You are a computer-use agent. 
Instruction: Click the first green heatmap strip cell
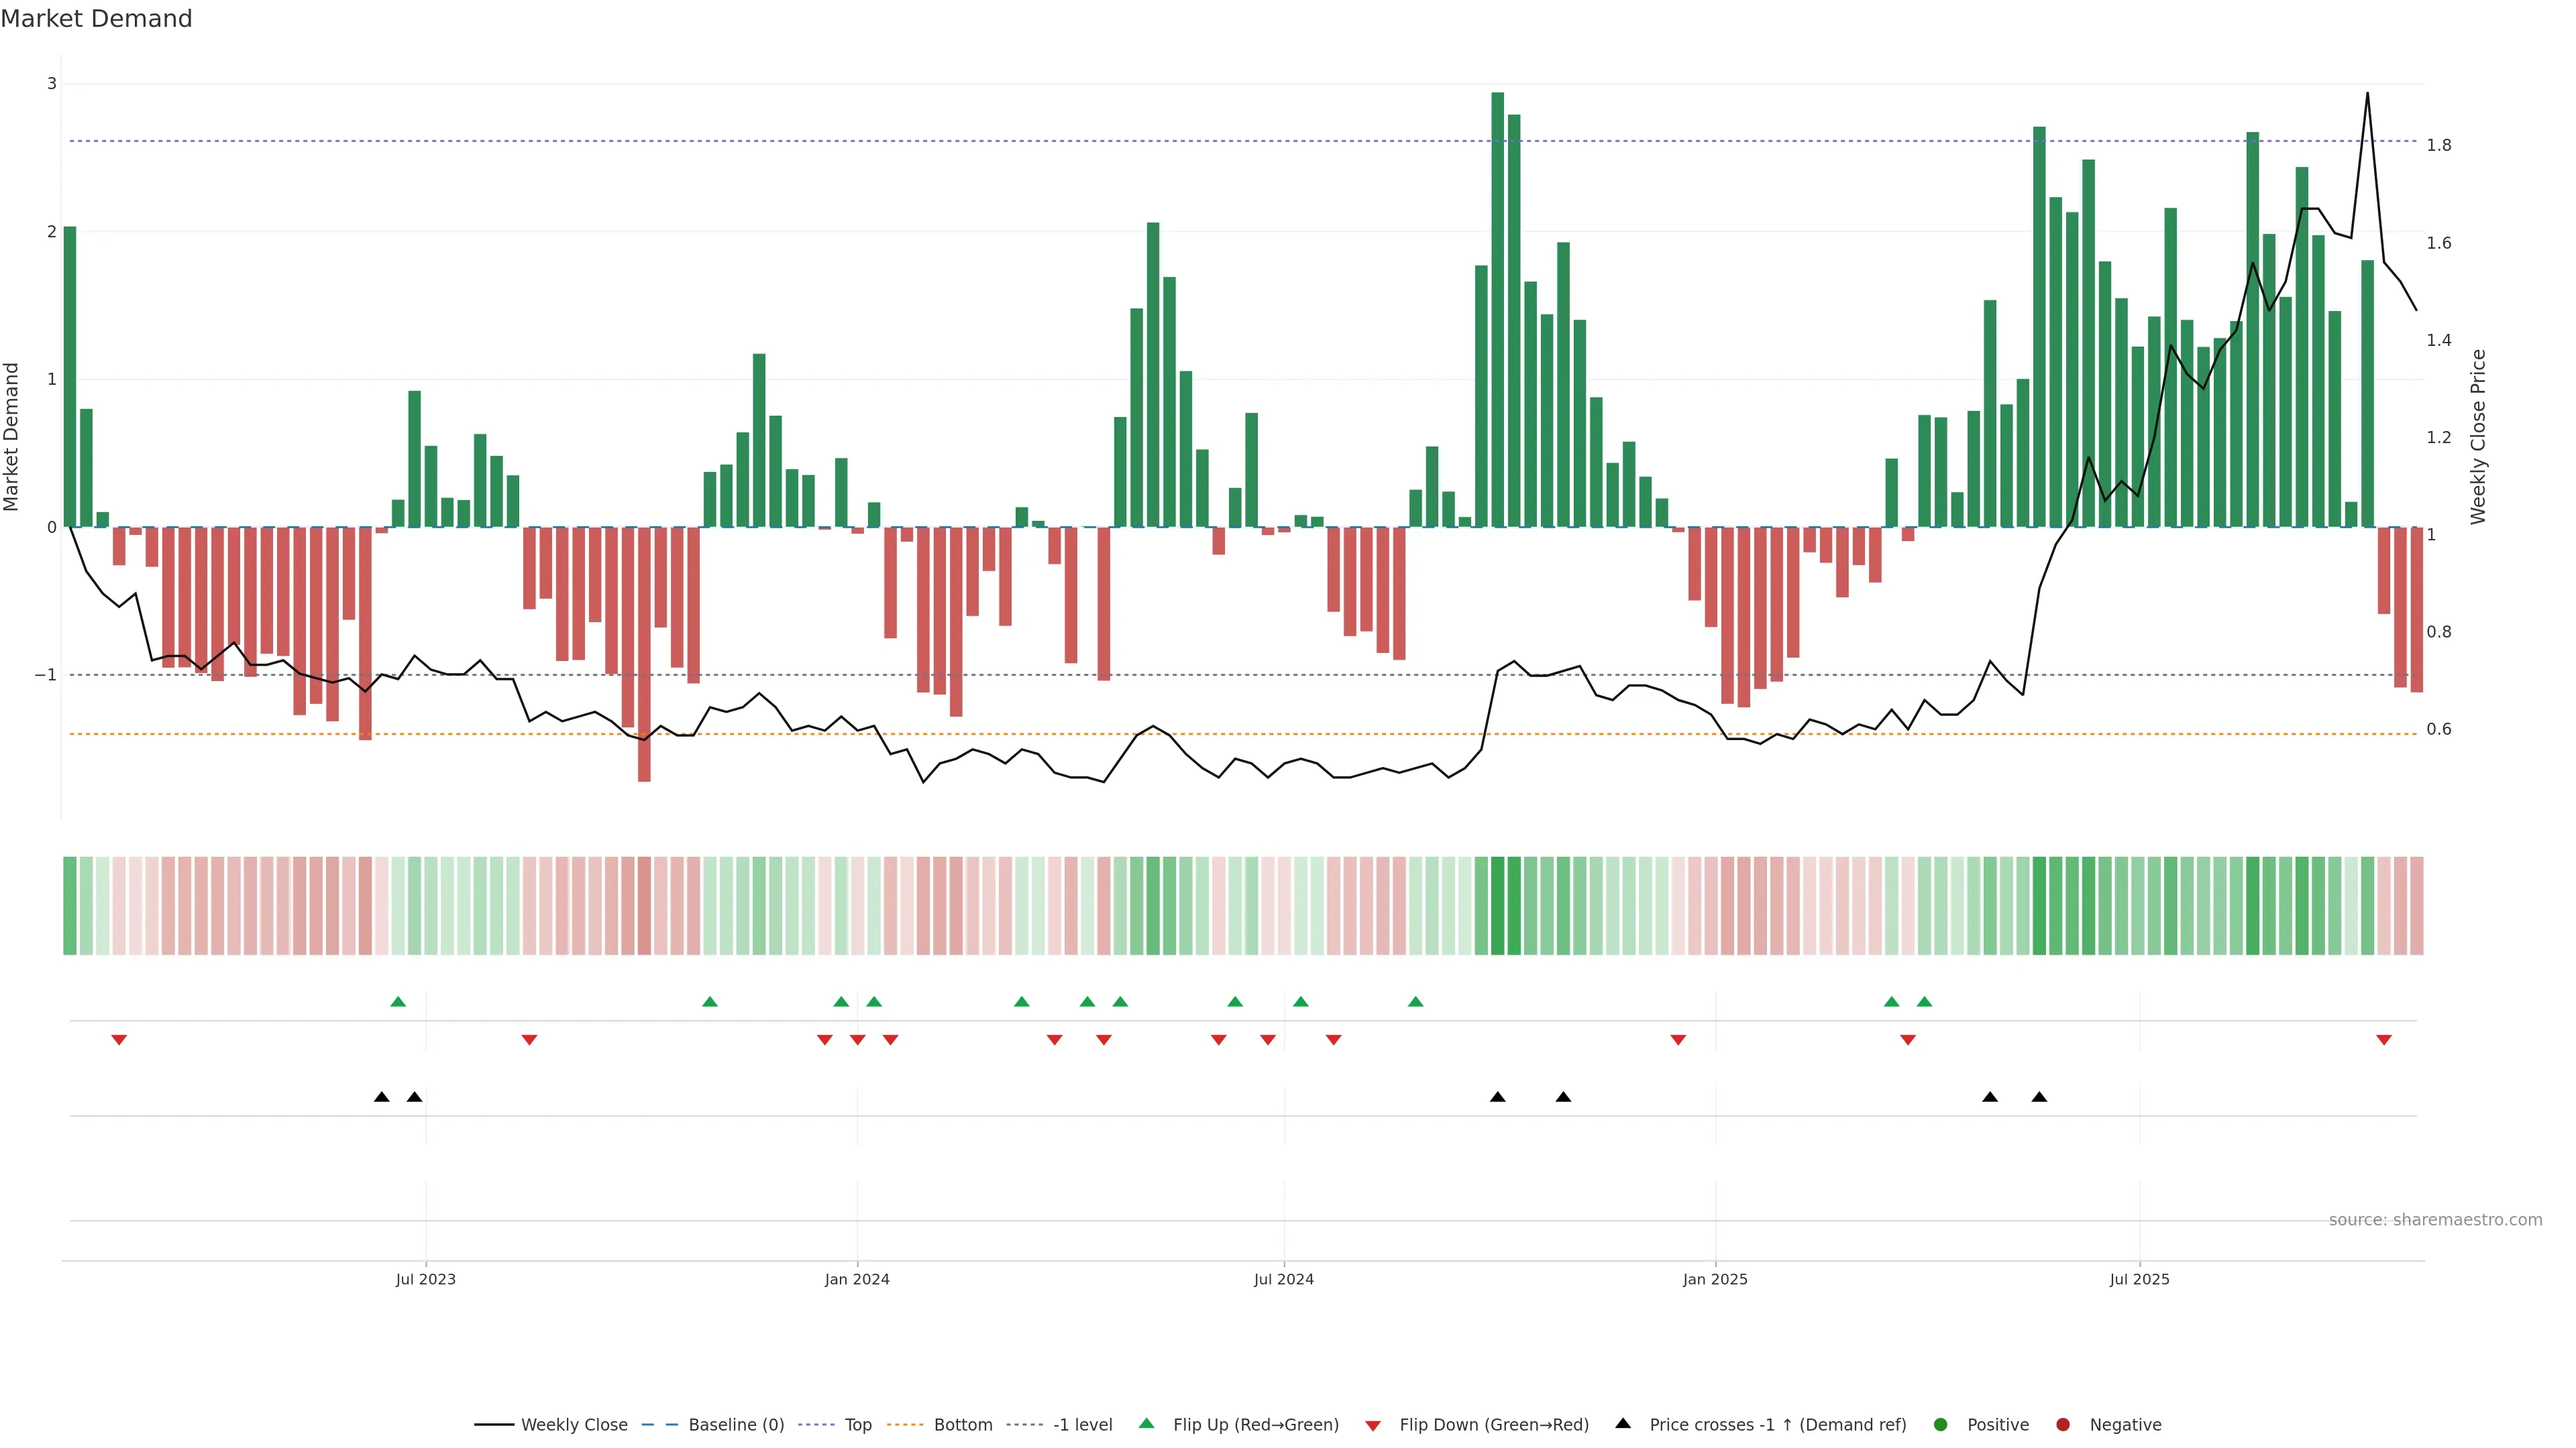click(x=70, y=906)
